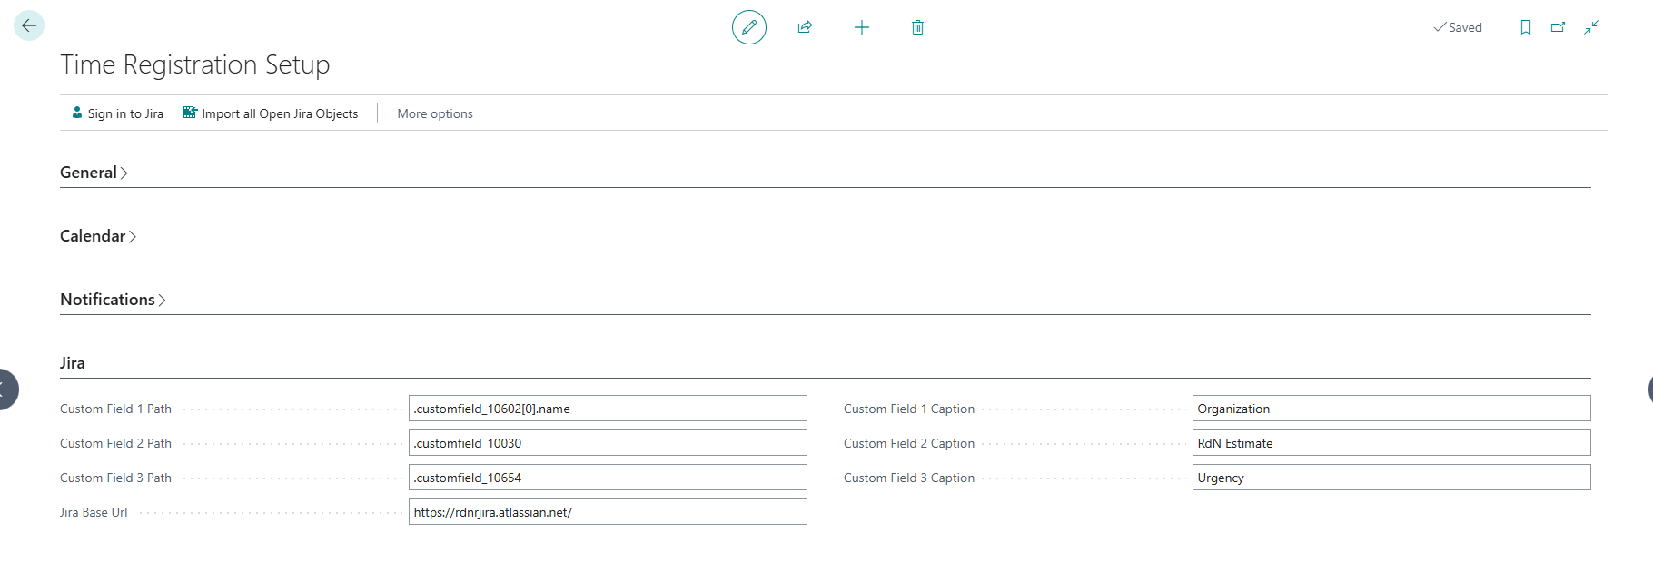
Task: Click the Custom Field 2 Path field
Action: tap(607, 443)
